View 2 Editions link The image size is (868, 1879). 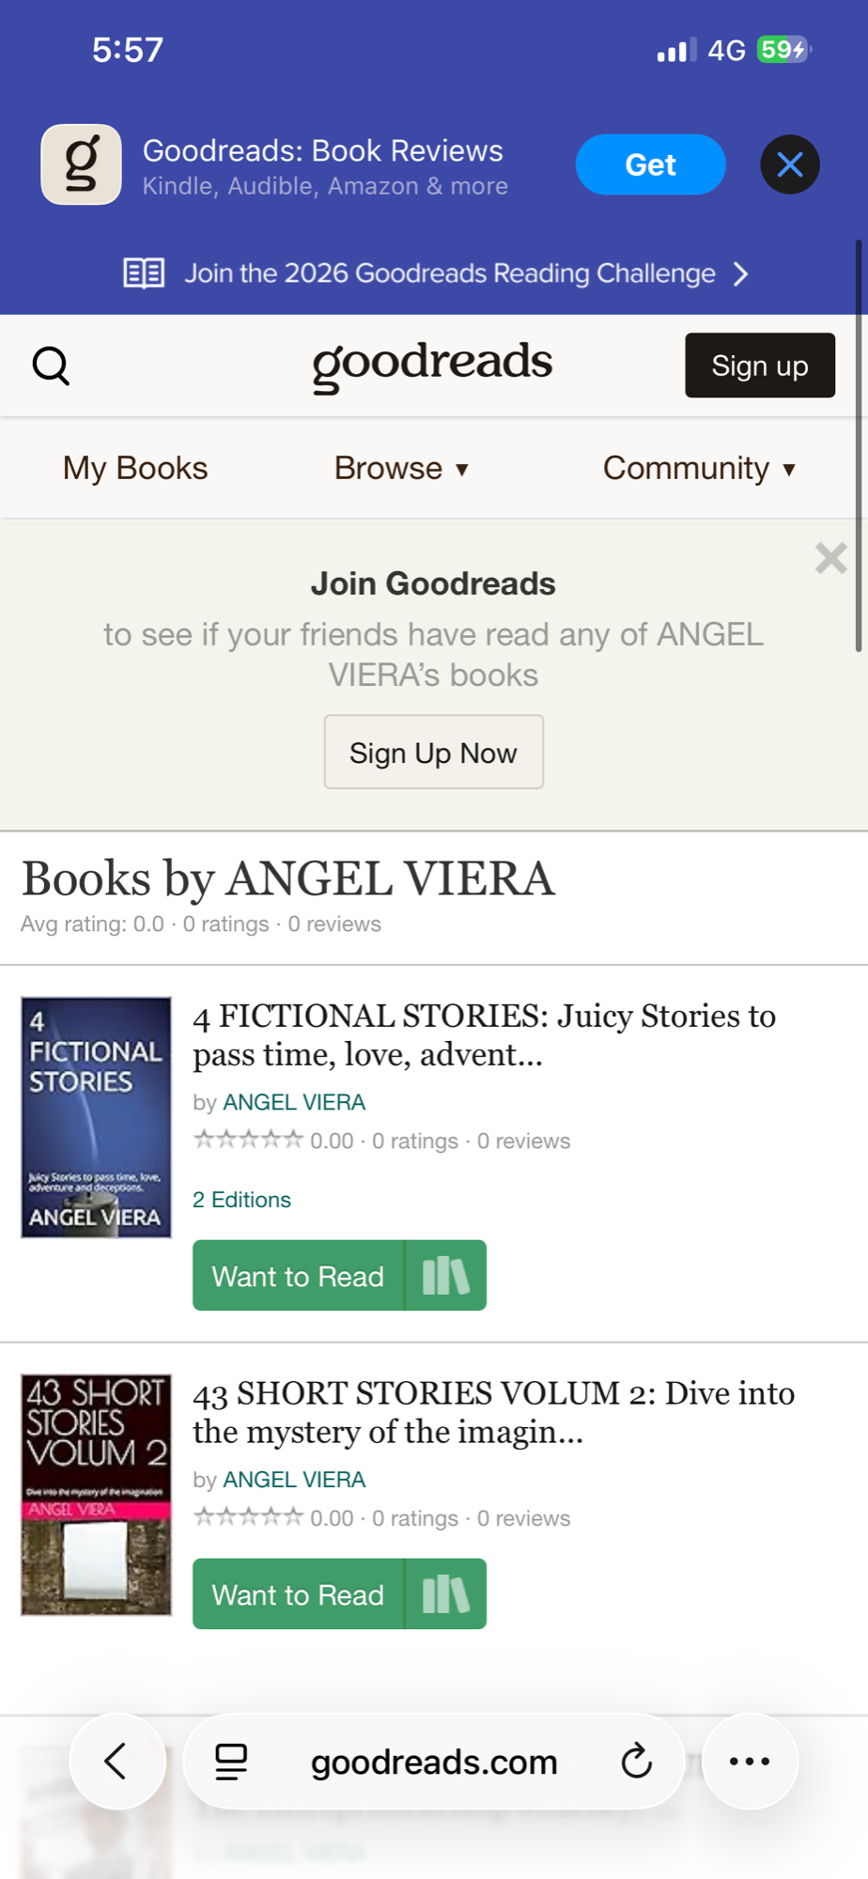(241, 1200)
